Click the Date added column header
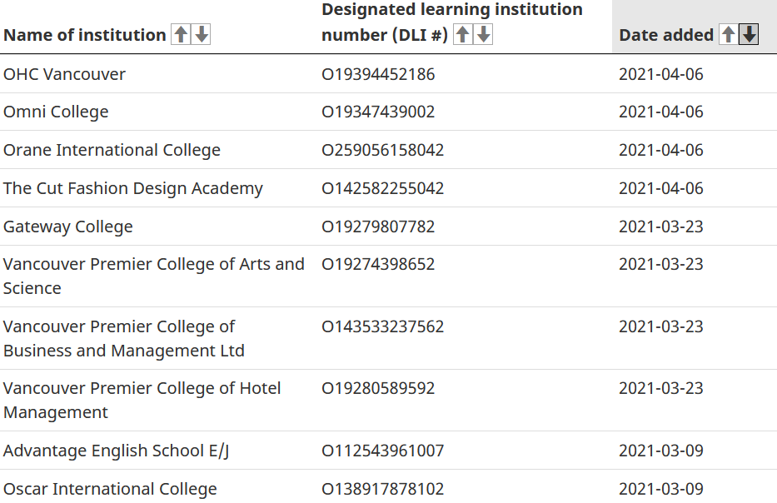This screenshot has height=503, width=777. pyautogui.click(x=666, y=35)
